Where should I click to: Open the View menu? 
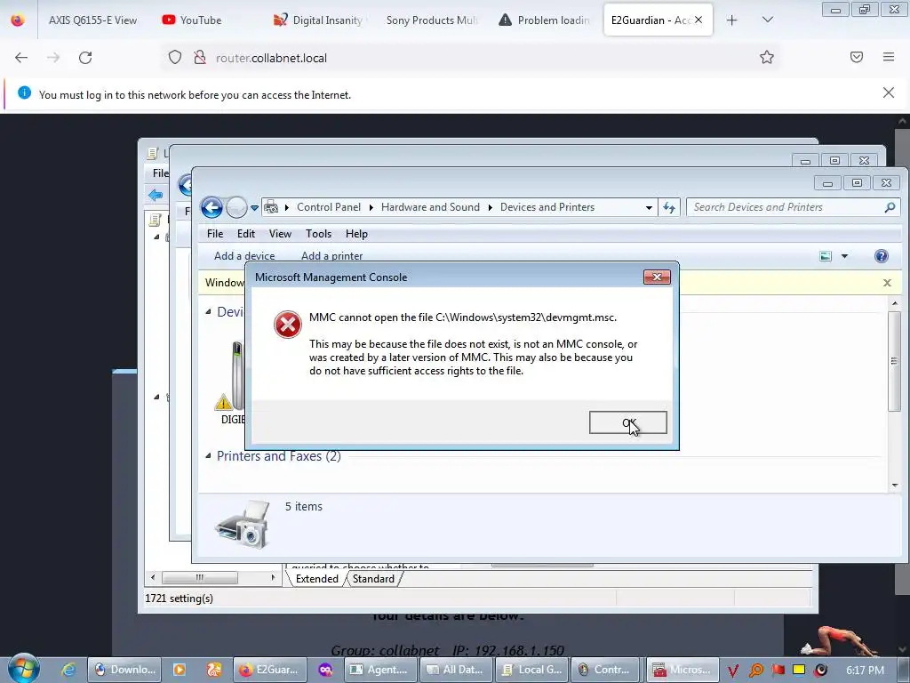point(280,234)
